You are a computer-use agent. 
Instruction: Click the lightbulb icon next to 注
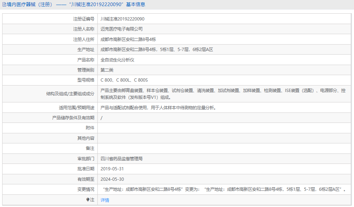click(x=88, y=199)
